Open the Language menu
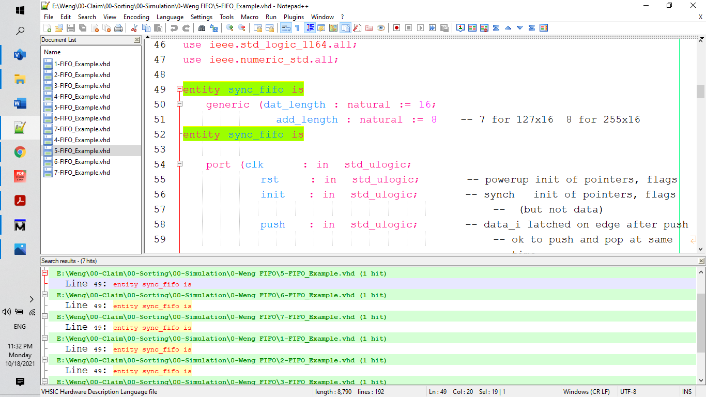 [170, 17]
